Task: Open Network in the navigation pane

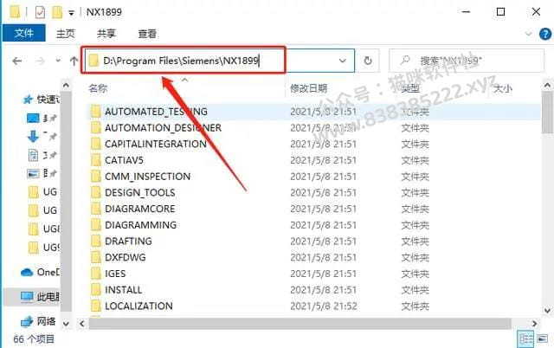Action: (x=38, y=321)
